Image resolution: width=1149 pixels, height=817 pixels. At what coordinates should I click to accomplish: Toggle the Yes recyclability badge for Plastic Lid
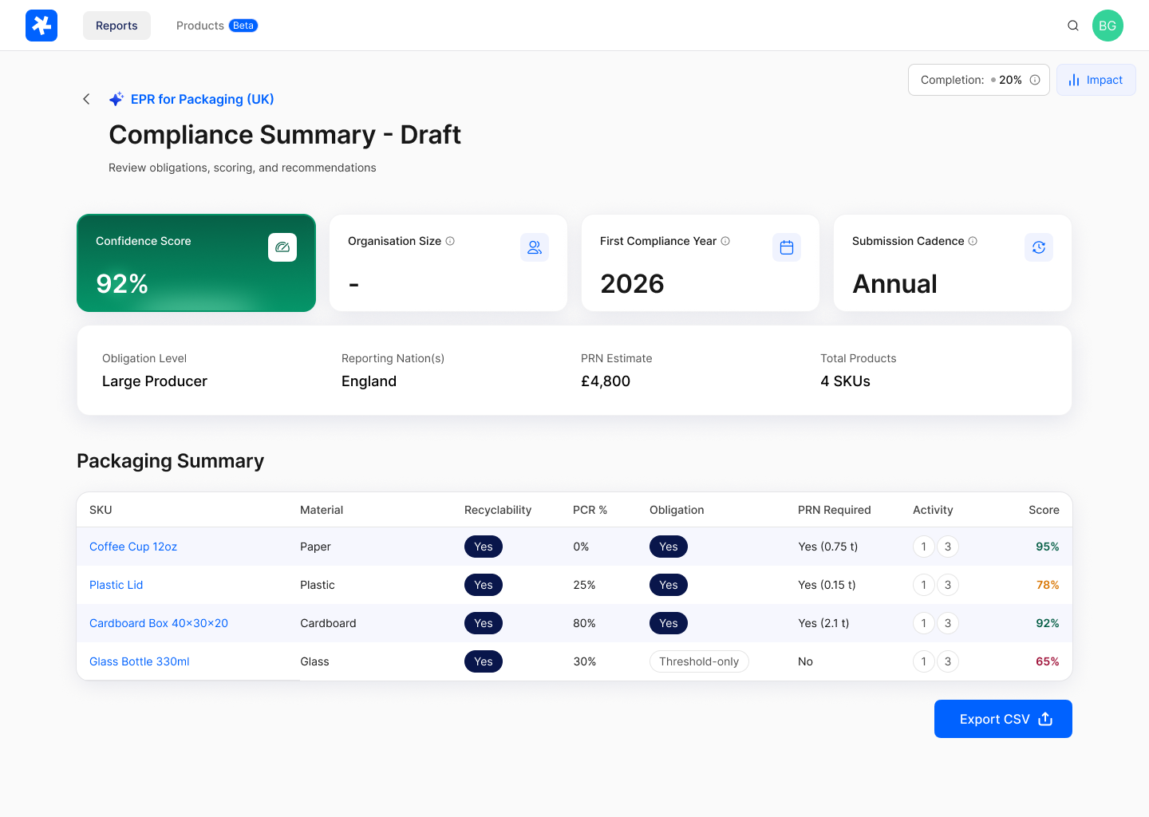coord(484,585)
